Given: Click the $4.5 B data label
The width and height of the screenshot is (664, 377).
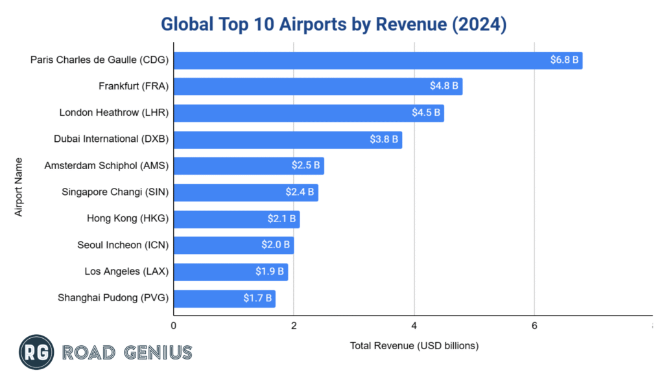Looking at the screenshot, I should point(426,113).
